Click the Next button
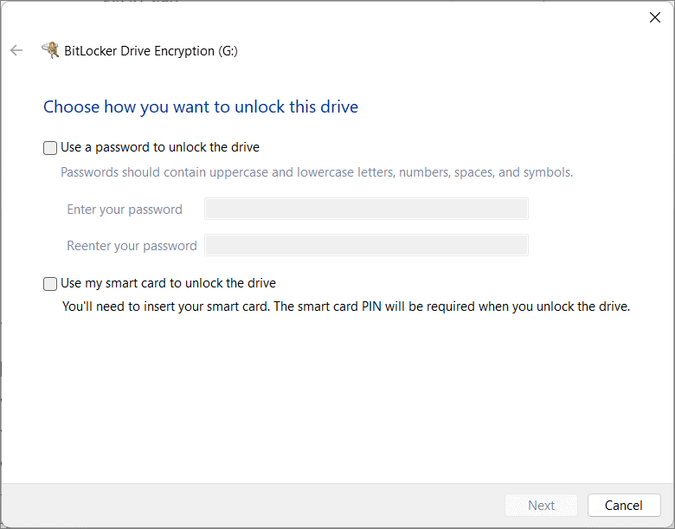Viewport: 675px width, 529px height. (541, 505)
